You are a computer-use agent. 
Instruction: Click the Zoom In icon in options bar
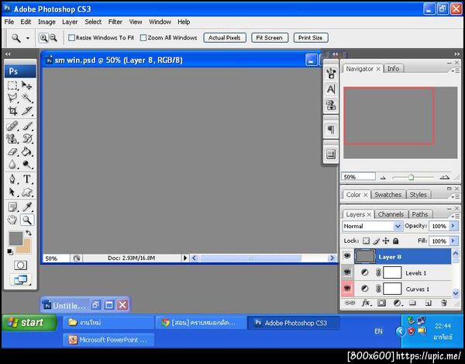coord(43,38)
